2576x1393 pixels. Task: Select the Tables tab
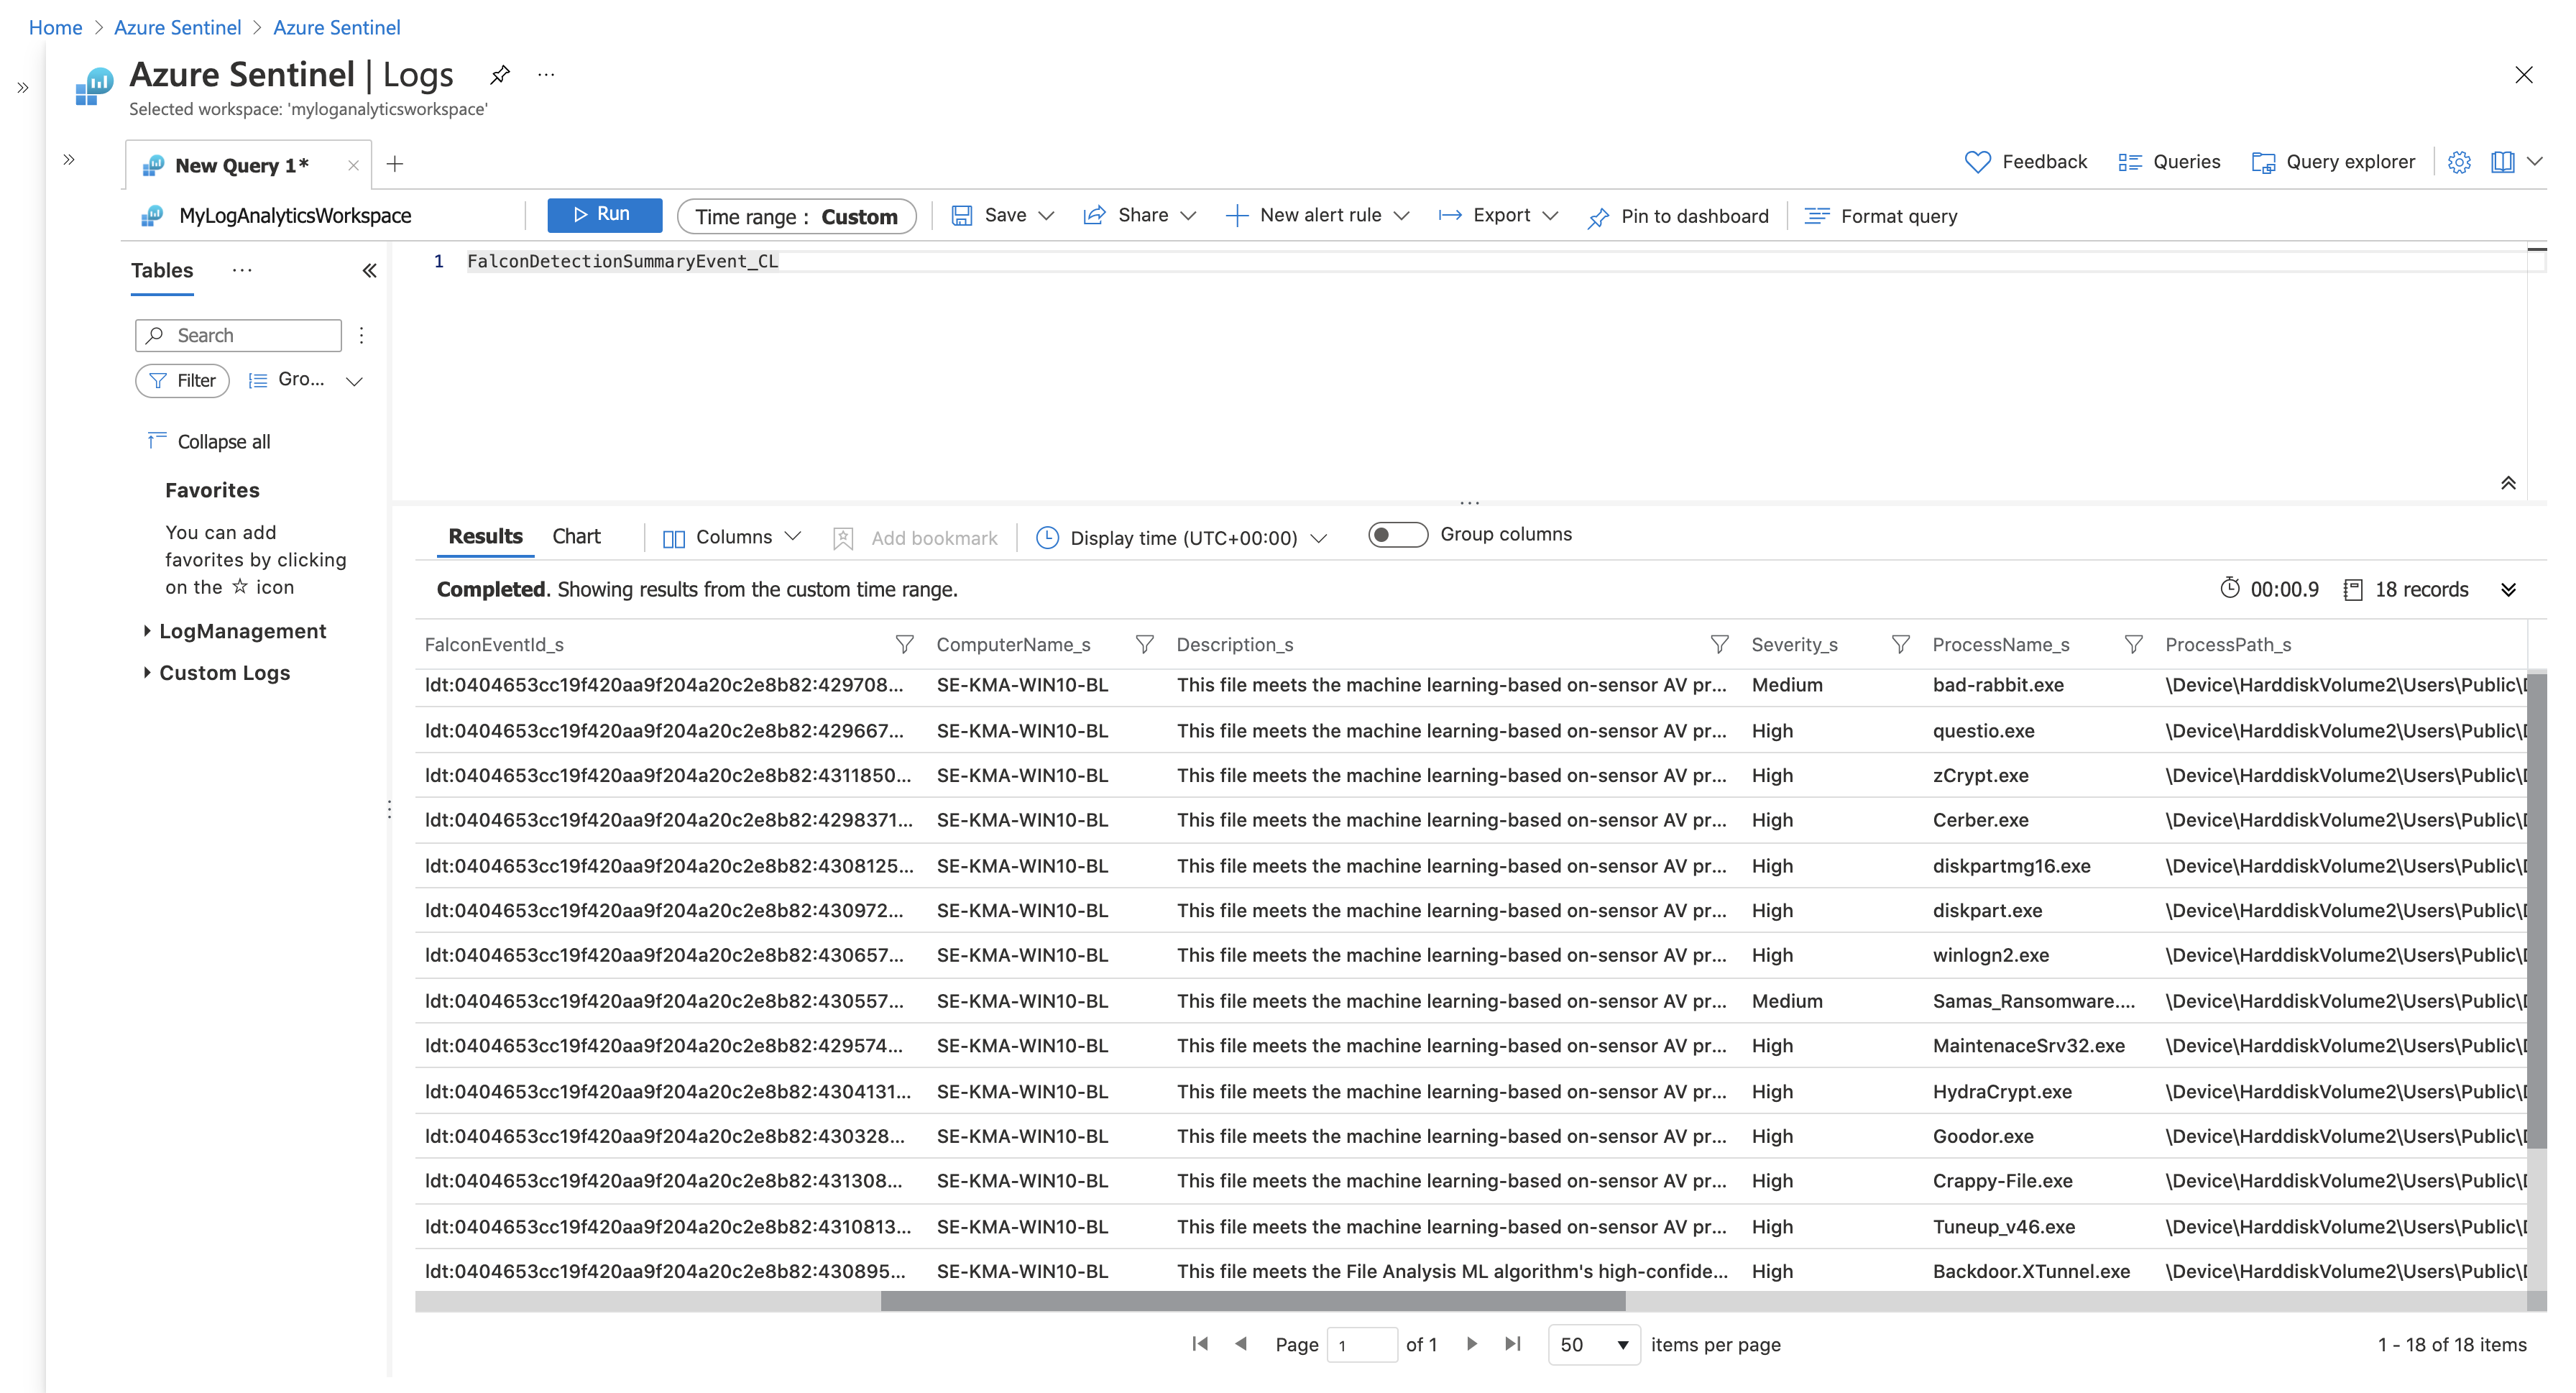pos(162,271)
